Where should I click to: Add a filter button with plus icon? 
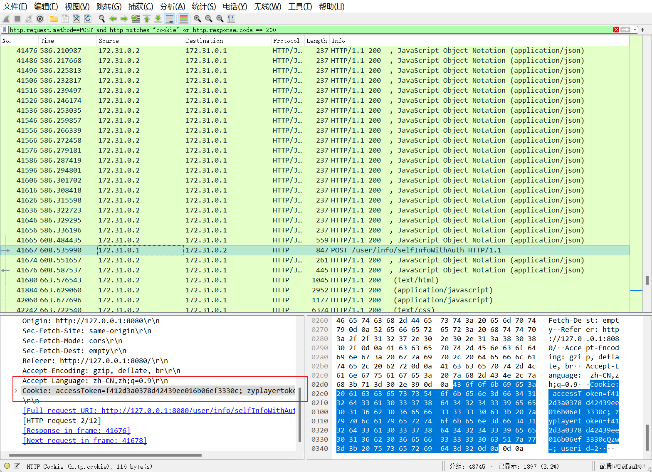[x=642, y=30]
